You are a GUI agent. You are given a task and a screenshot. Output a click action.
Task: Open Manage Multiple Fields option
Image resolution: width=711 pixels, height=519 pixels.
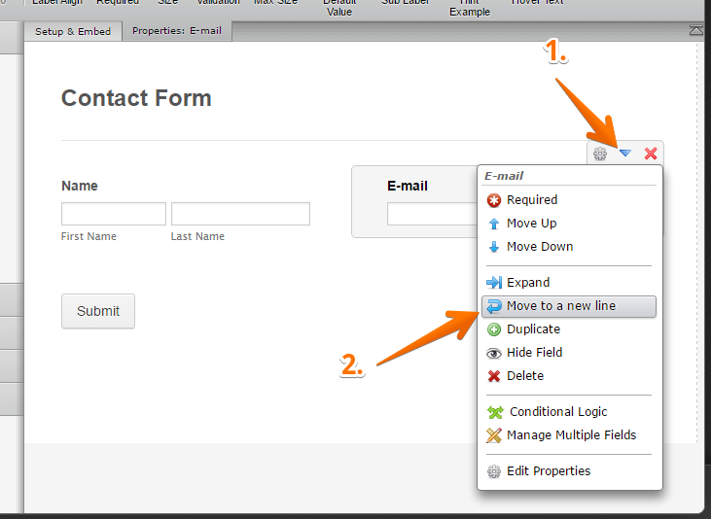(571, 435)
